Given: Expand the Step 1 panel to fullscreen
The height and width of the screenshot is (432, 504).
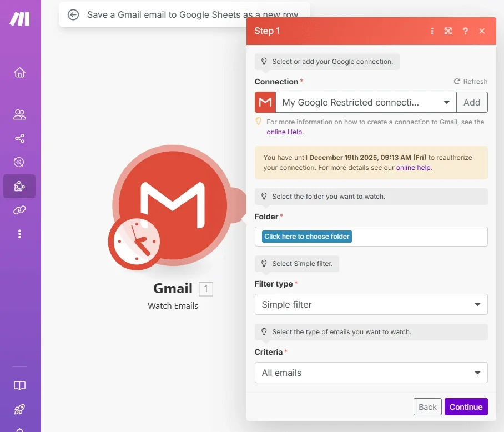Looking at the screenshot, I should (448, 31).
